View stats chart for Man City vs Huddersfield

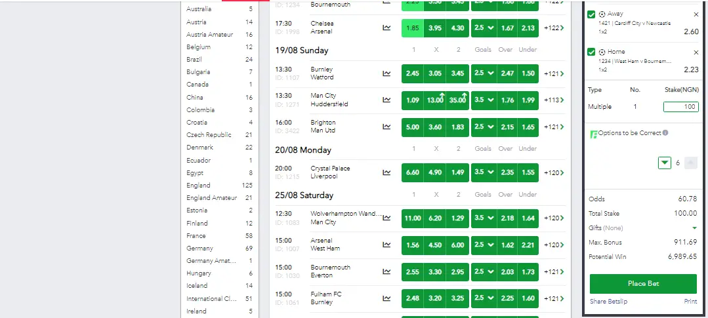click(387, 100)
